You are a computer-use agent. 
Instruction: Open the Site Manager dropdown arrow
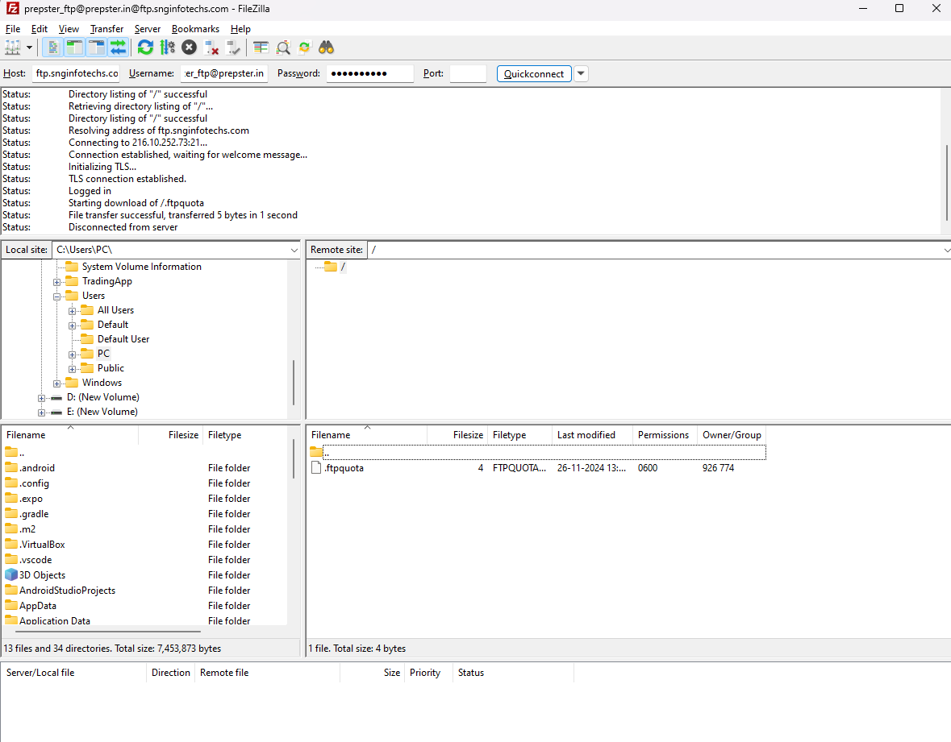click(28, 48)
